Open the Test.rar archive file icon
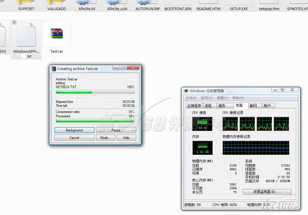 57,34
